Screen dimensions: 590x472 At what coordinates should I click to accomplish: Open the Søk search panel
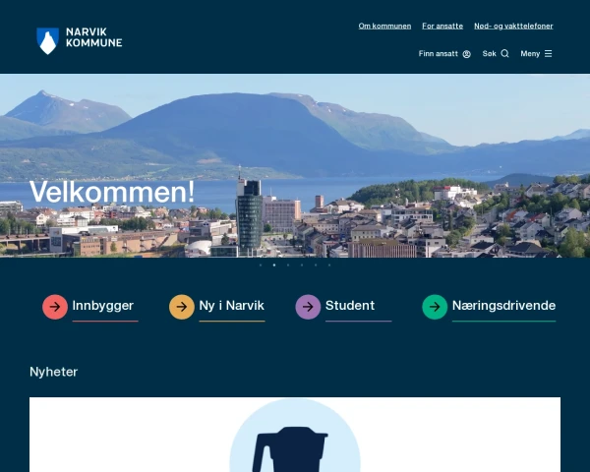click(x=496, y=53)
